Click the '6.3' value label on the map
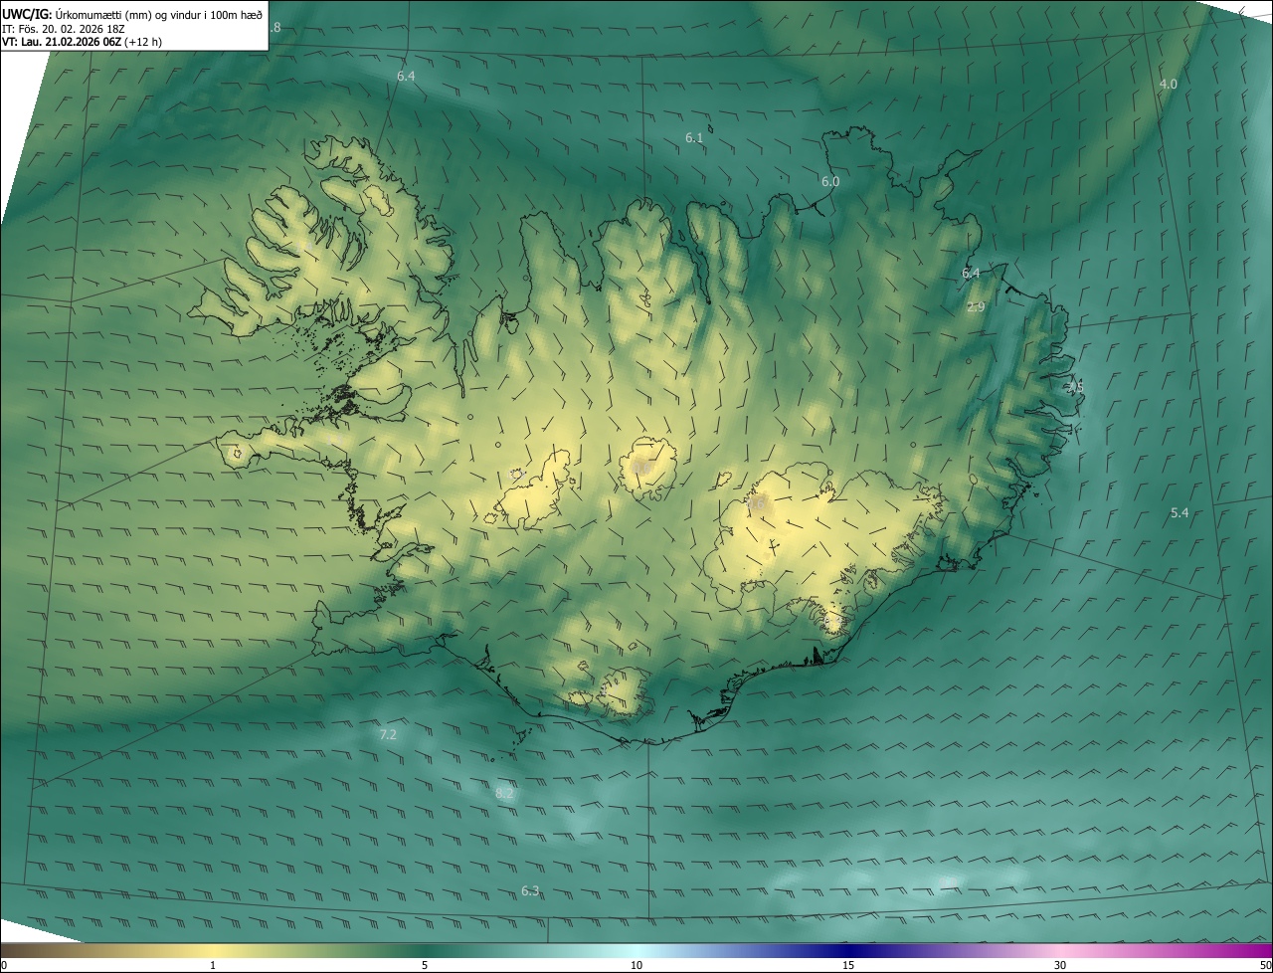Image resolution: width=1273 pixels, height=973 pixels. pos(530,891)
